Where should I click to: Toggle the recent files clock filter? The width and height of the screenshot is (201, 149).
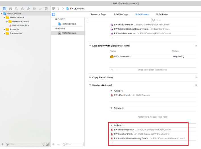pos(44,144)
